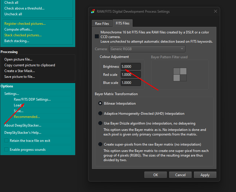This screenshot has width=236, height=192.
Task: Enable progress sounds checkbox
Action: click(x=6, y=149)
